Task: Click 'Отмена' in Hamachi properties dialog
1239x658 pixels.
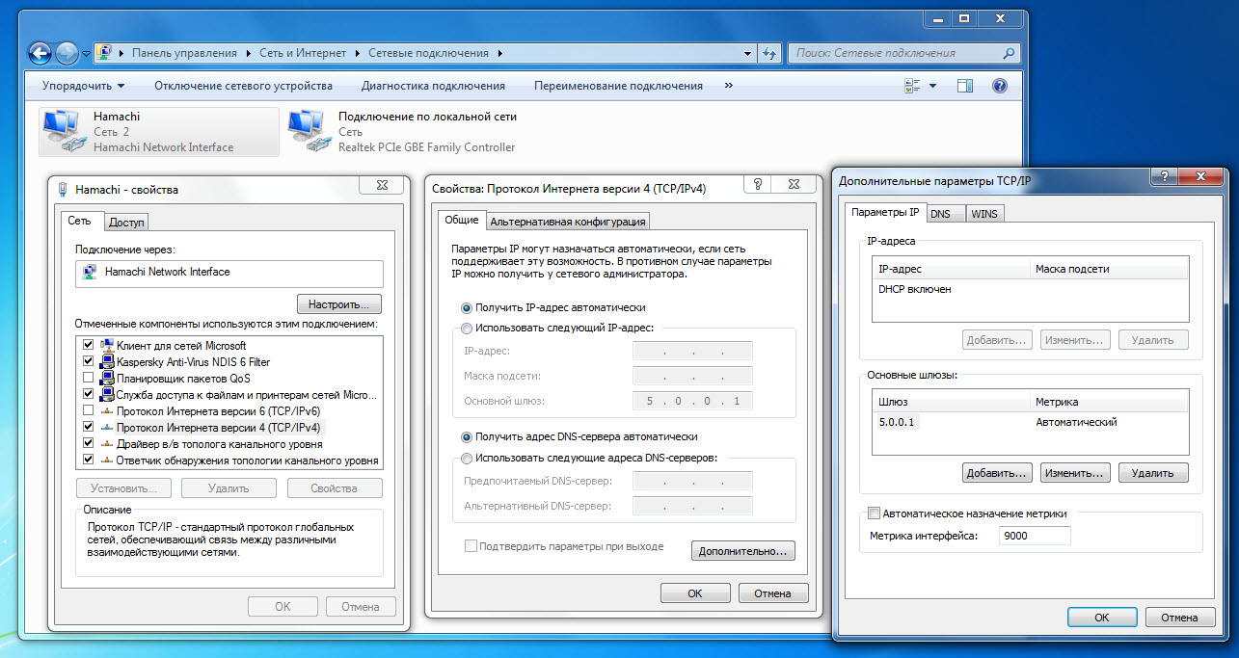Action: (361, 607)
